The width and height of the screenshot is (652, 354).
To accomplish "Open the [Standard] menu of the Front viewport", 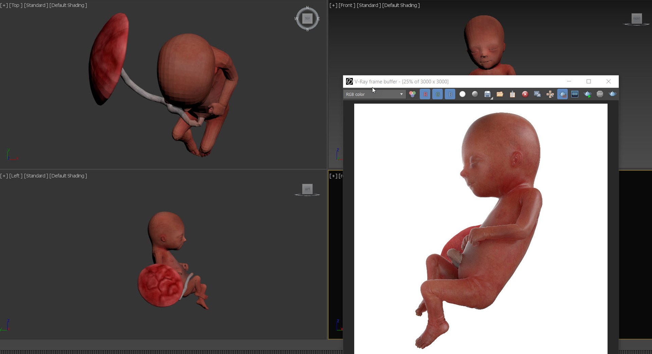I will pos(369,5).
